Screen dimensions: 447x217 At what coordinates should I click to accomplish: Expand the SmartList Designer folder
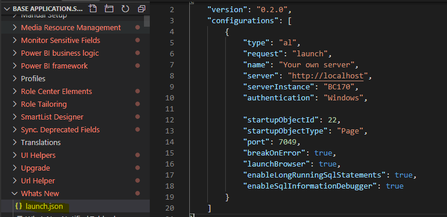(15, 117)
